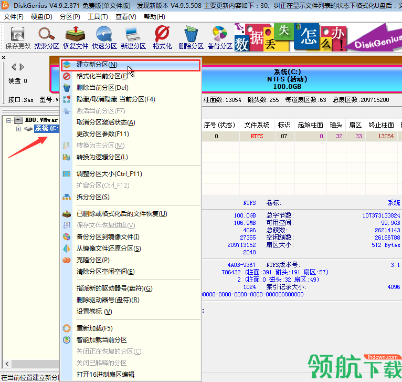Screen dimensions: 402x382
Task: Choose 调整分区大小(Ctrl_F11)
Action: (x=131, y=174)
